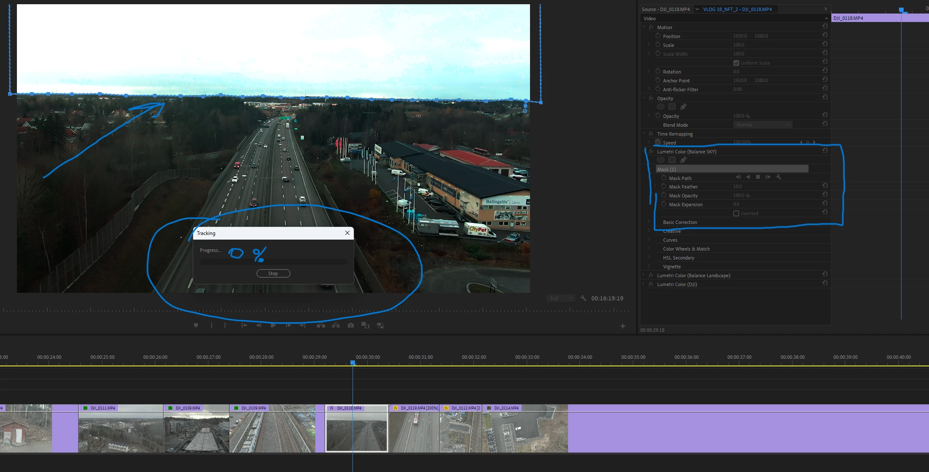
Task: Open program monitor settings wrench
Action: [x=583, y=298]
